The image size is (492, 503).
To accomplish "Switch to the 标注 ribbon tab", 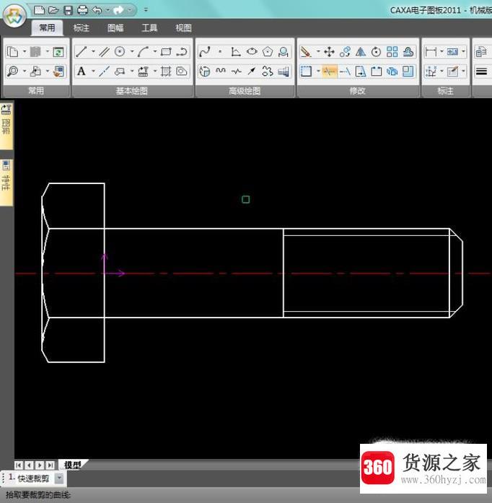I will [81, 28].
